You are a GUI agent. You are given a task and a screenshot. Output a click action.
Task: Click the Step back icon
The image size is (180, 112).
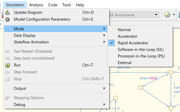tap(8, 58)
